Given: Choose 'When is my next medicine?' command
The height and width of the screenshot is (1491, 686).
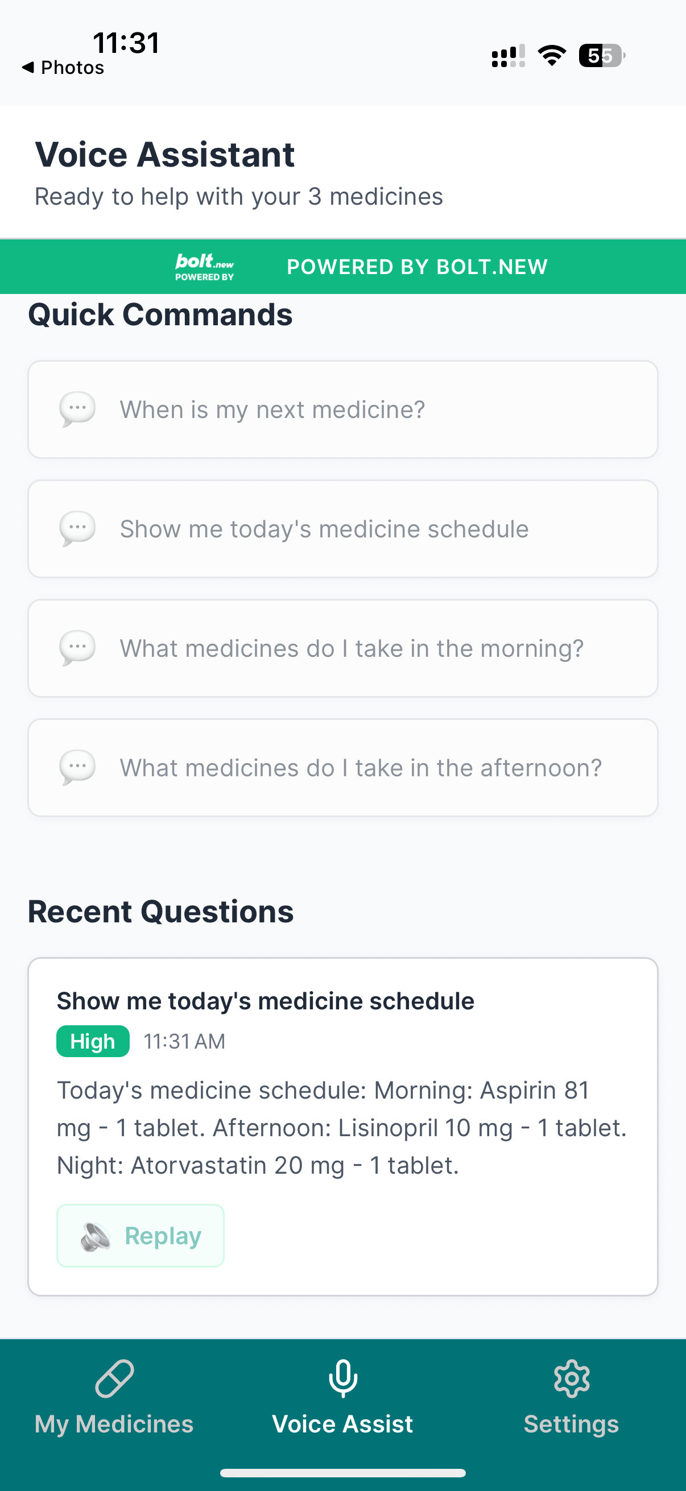Looking at the screenshot, I should [x=342, y=409].
